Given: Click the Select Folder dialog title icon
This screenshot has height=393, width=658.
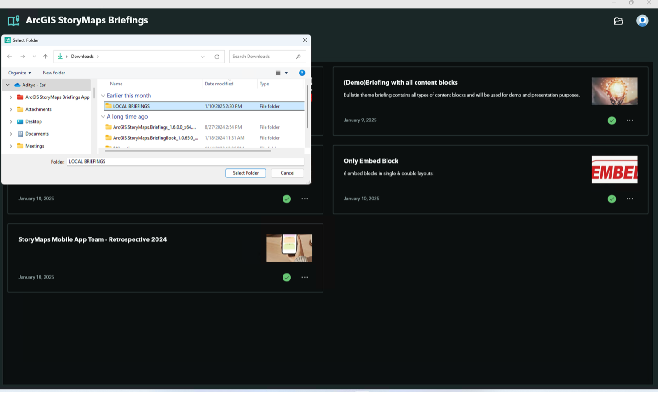Looking at the screenshot, I should (x=7, y=40).
